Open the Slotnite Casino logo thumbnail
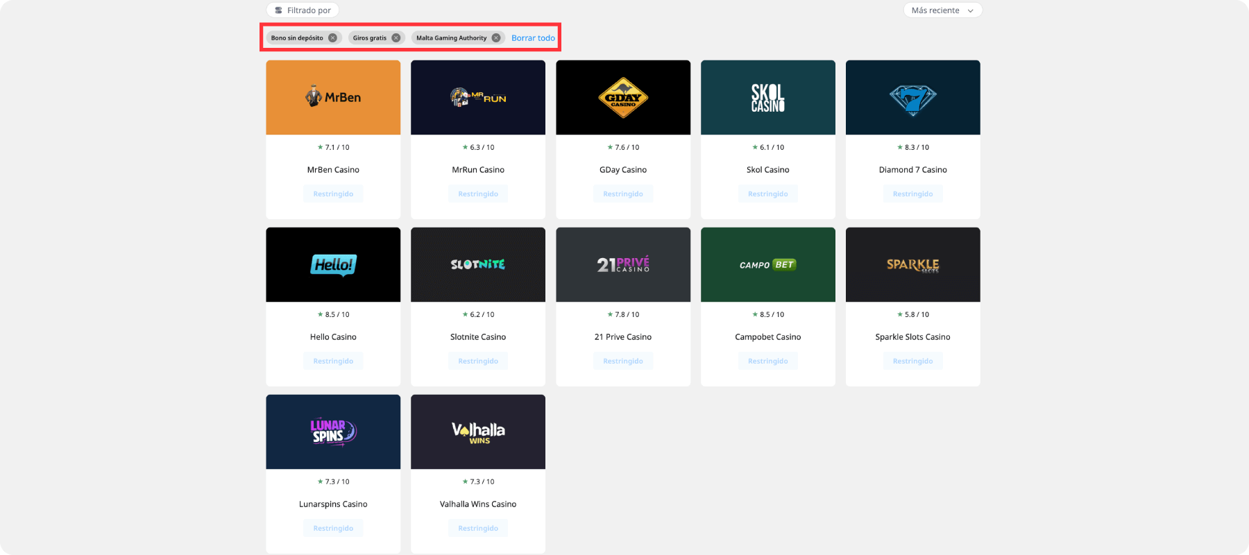Image resolution: width=1249 pixels, height=555 pixels. [478, 264]
